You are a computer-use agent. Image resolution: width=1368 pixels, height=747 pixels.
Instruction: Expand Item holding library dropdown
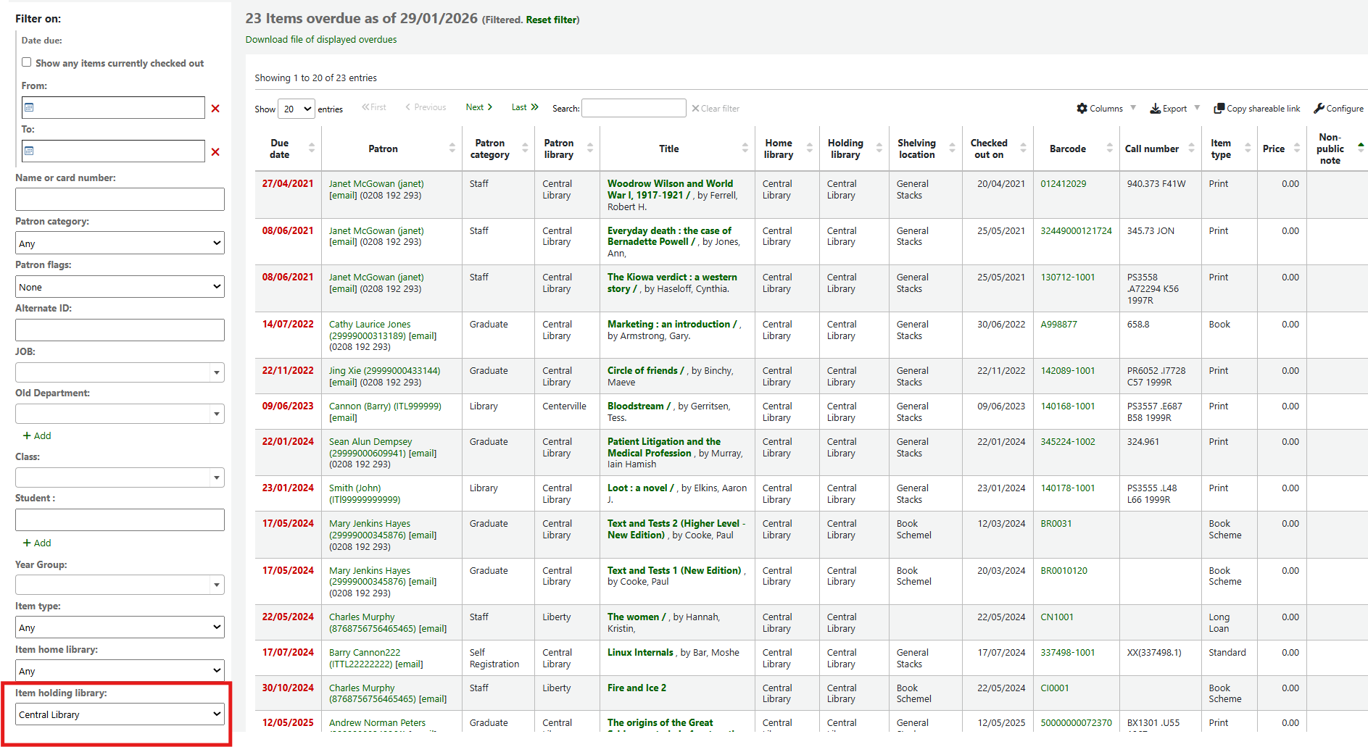[120, 714]
